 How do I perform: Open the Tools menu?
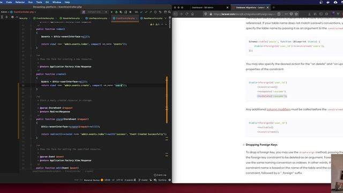[39, 2]
